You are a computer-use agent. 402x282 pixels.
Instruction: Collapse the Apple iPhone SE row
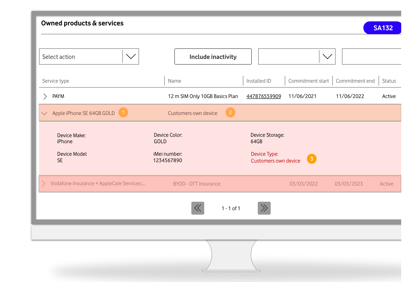pyautogui.click(x=45, y=113)
